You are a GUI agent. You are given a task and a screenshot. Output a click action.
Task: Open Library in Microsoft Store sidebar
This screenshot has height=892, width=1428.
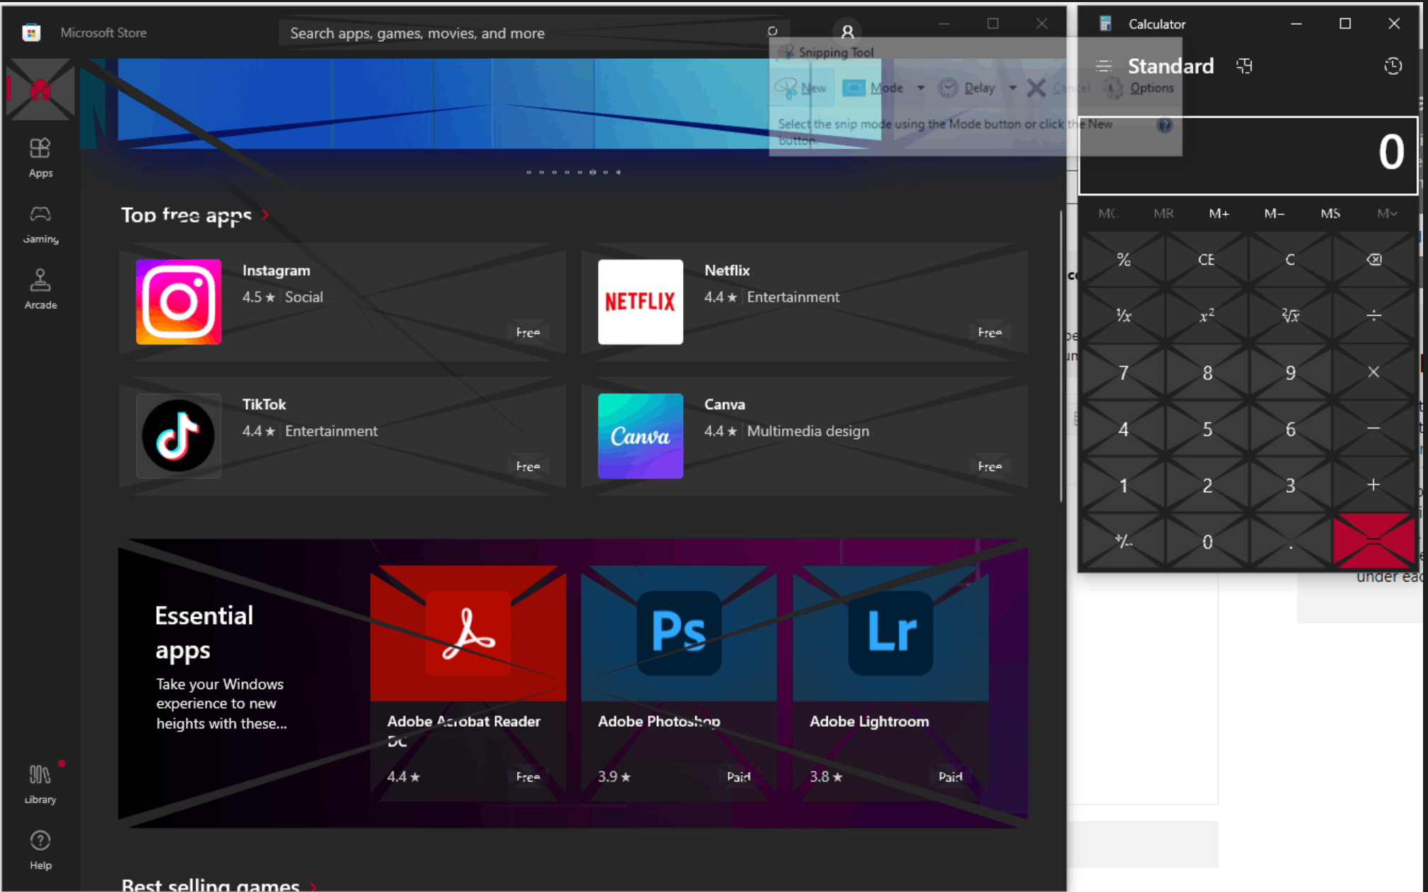(40, 784)
